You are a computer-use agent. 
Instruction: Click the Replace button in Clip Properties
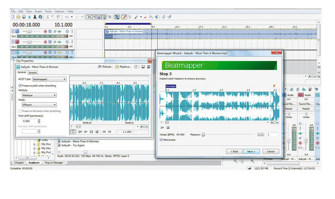click(123, 67)
